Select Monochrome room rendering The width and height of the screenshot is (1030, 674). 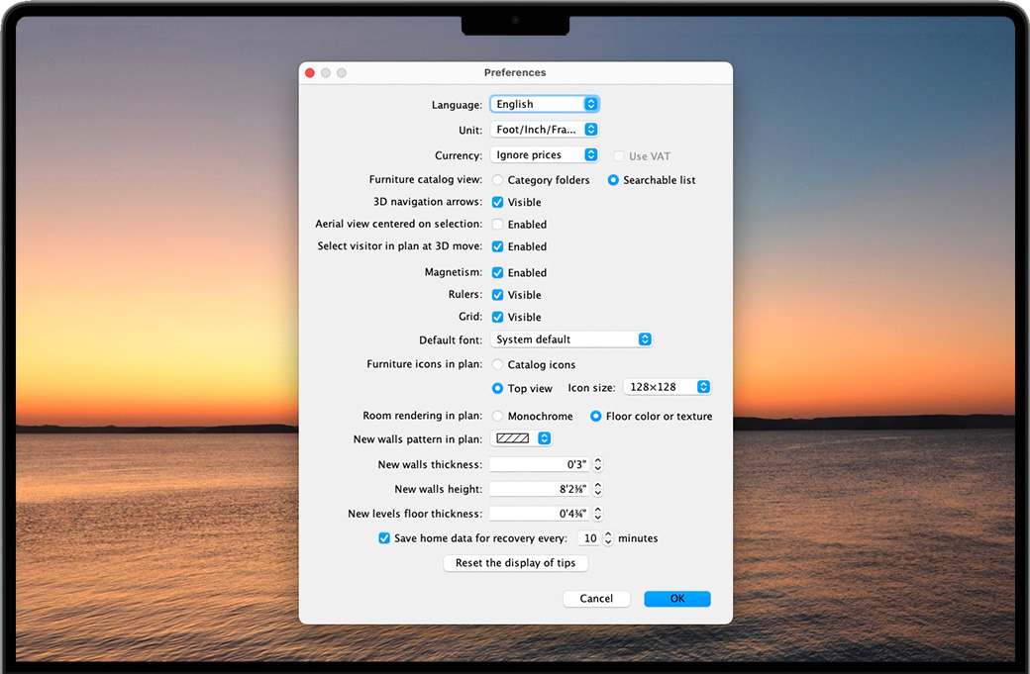point(498,417)
